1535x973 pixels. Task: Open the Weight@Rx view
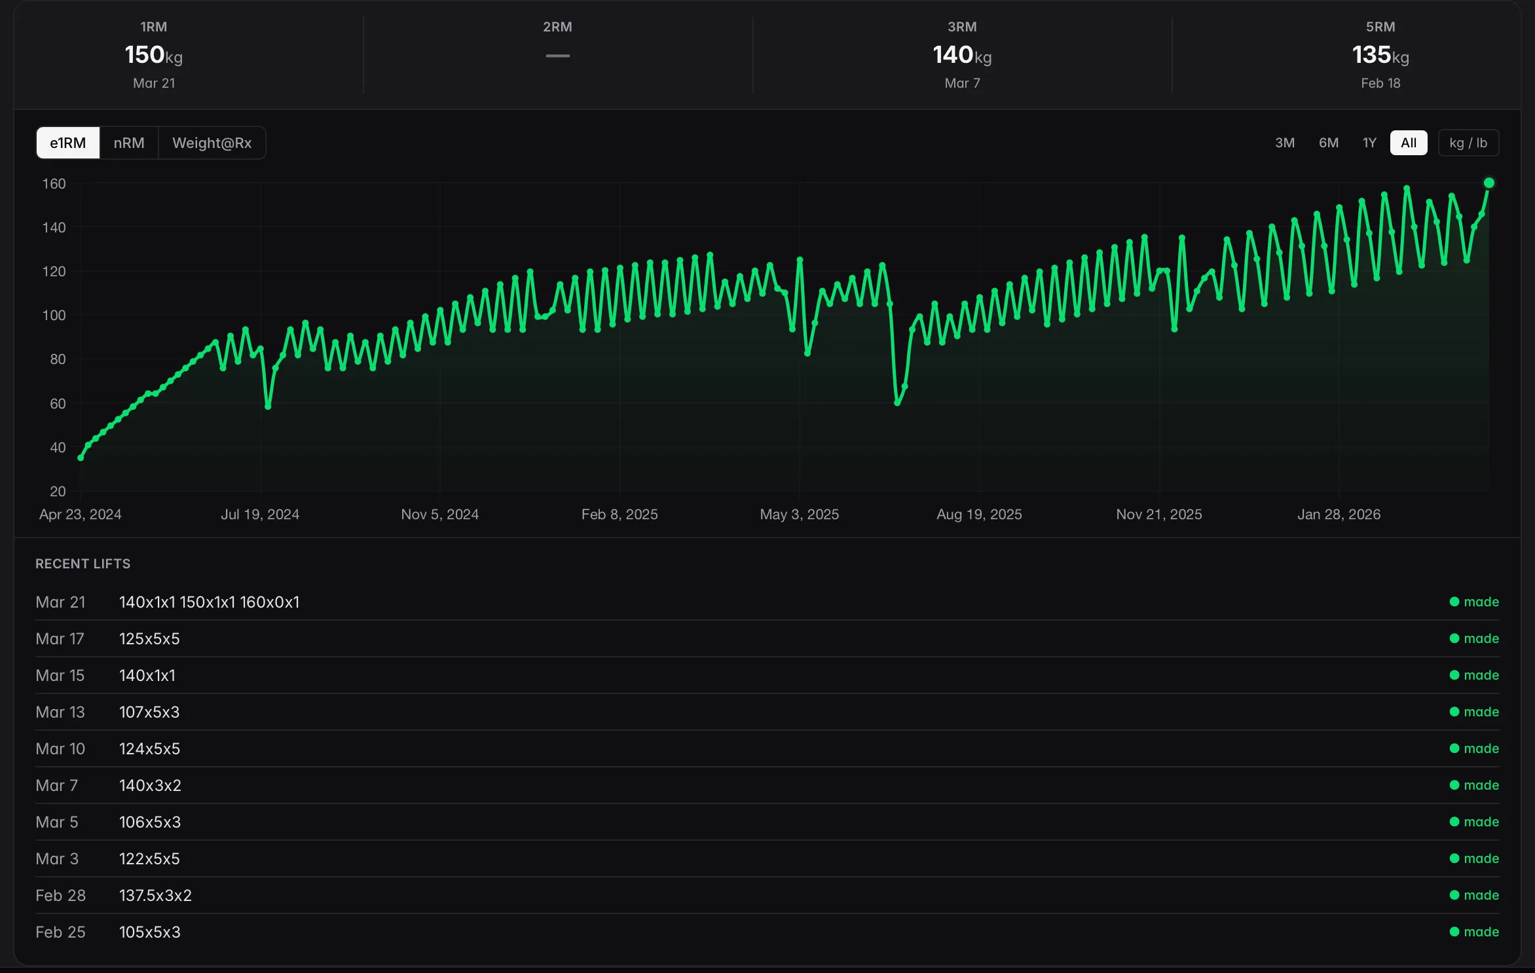(x=212, y=142)
